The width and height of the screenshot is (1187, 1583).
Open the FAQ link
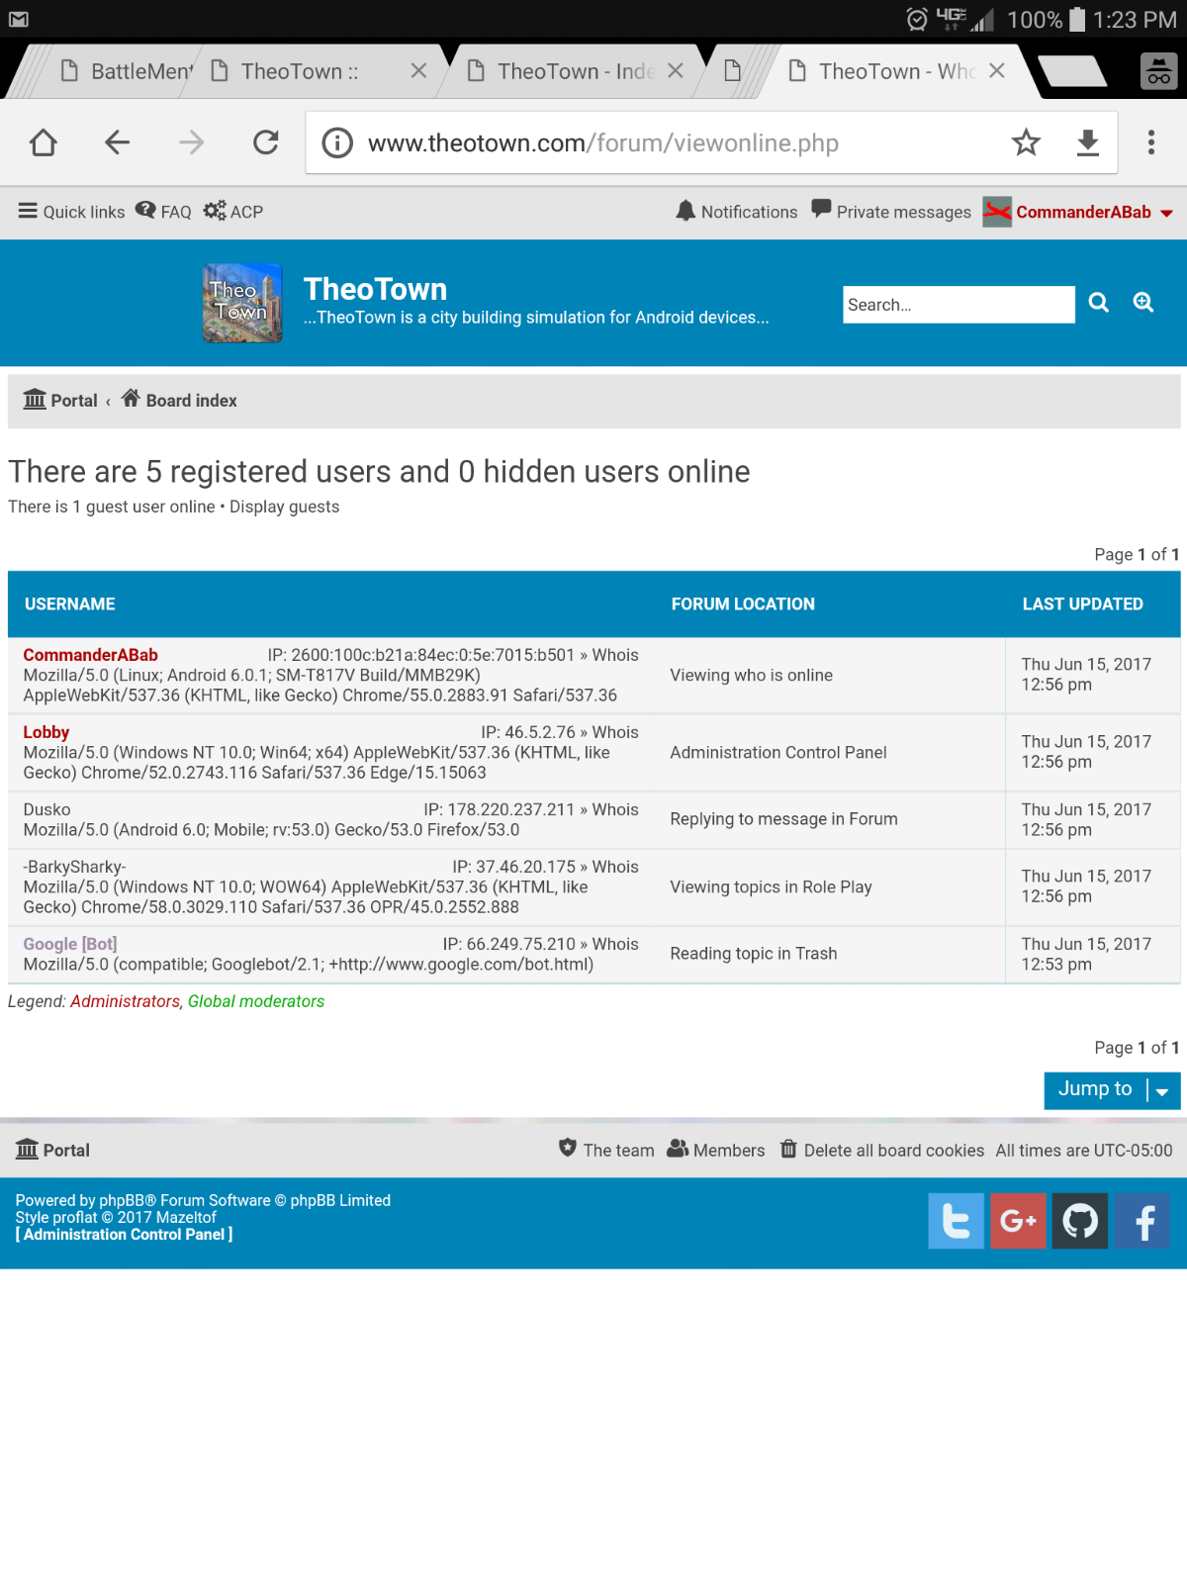(x=163, y=212)
